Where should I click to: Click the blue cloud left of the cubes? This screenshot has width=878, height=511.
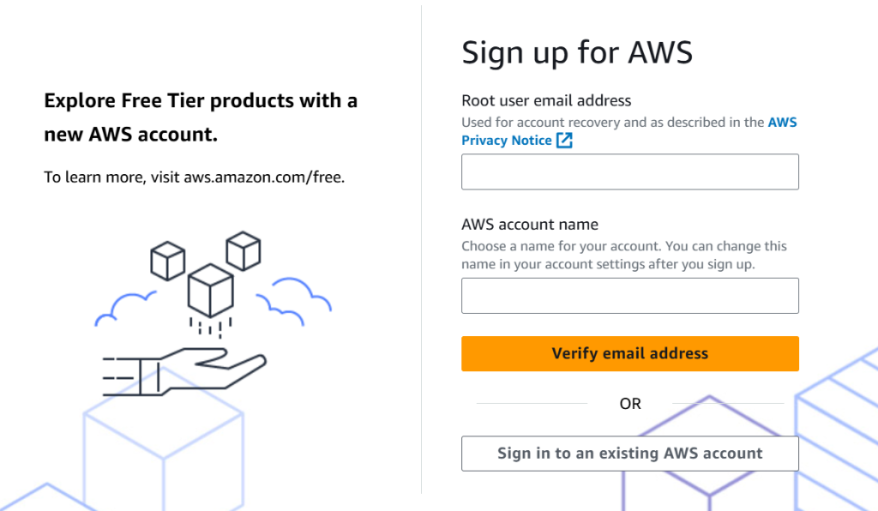[125, 309]
